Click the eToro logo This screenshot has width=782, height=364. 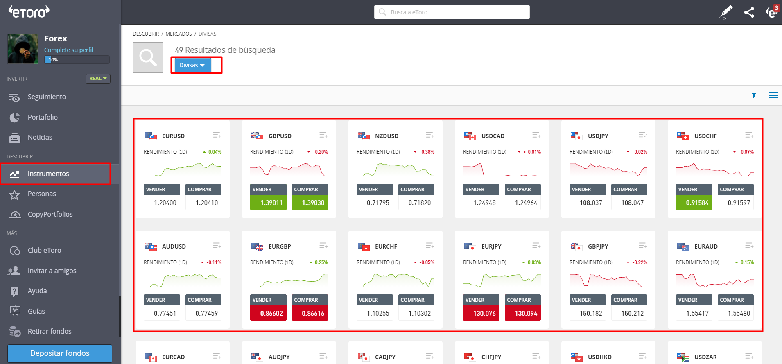coord(29,11)
